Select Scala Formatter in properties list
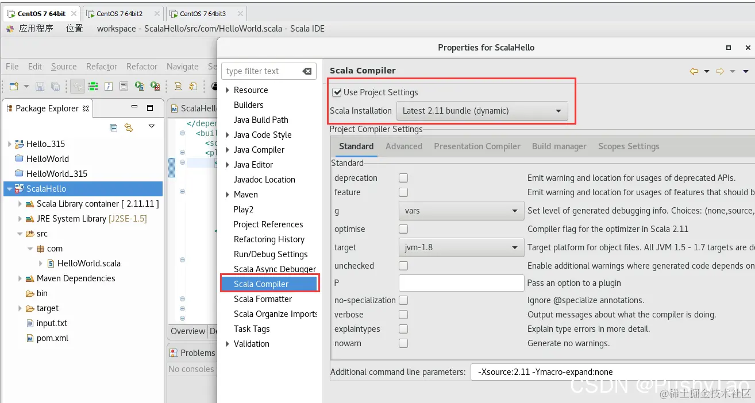This screenshot has width=755, height=403. point(263,299)
